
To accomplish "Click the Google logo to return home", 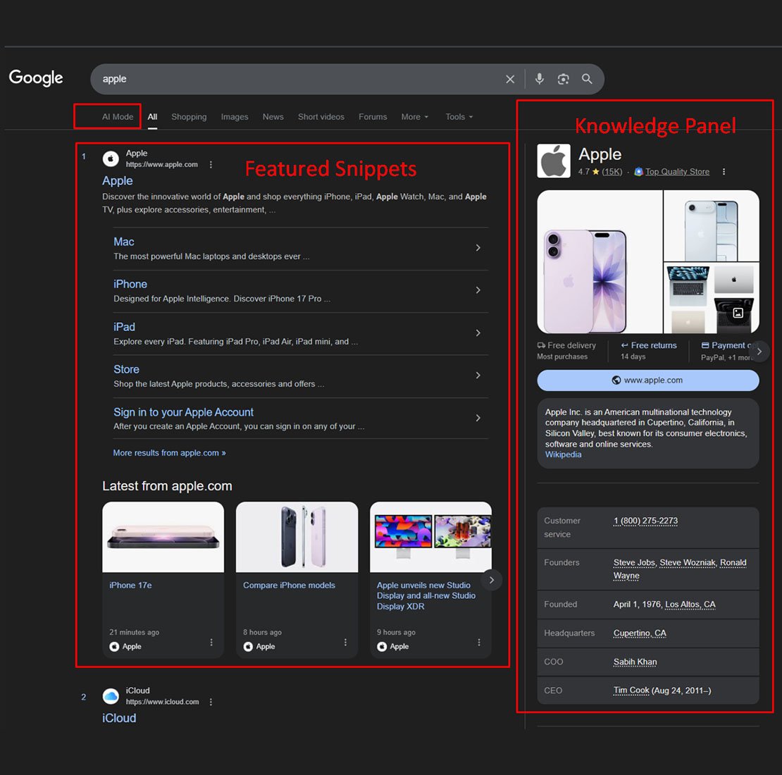I will pos(35,77).
